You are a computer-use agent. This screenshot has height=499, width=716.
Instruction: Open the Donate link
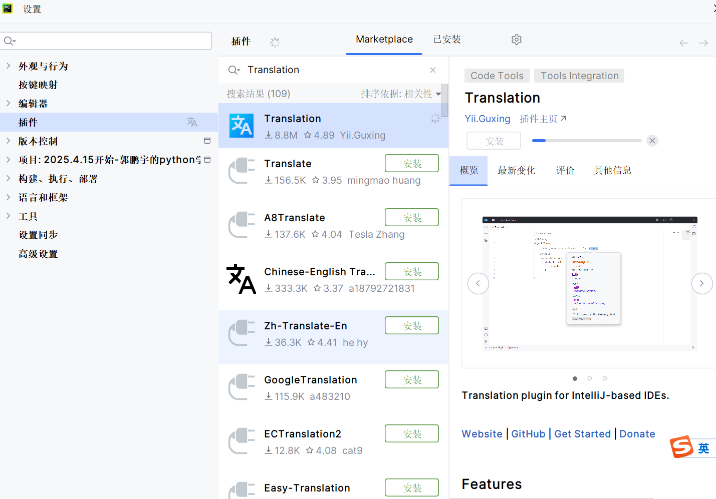pos(637,434)
